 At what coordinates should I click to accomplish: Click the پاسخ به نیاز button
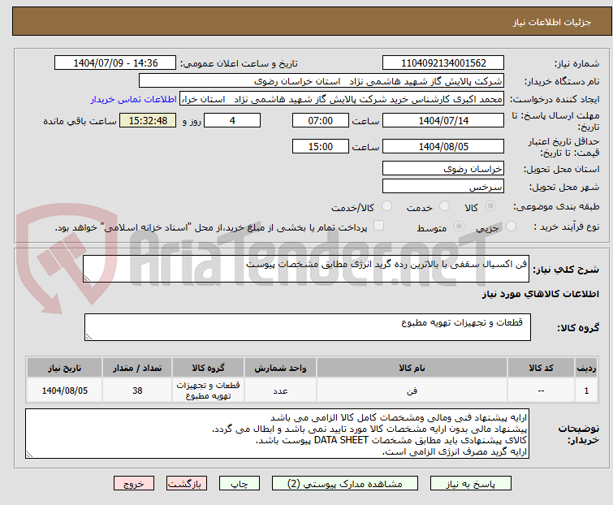pyautogui.click(x=471, y=484)
